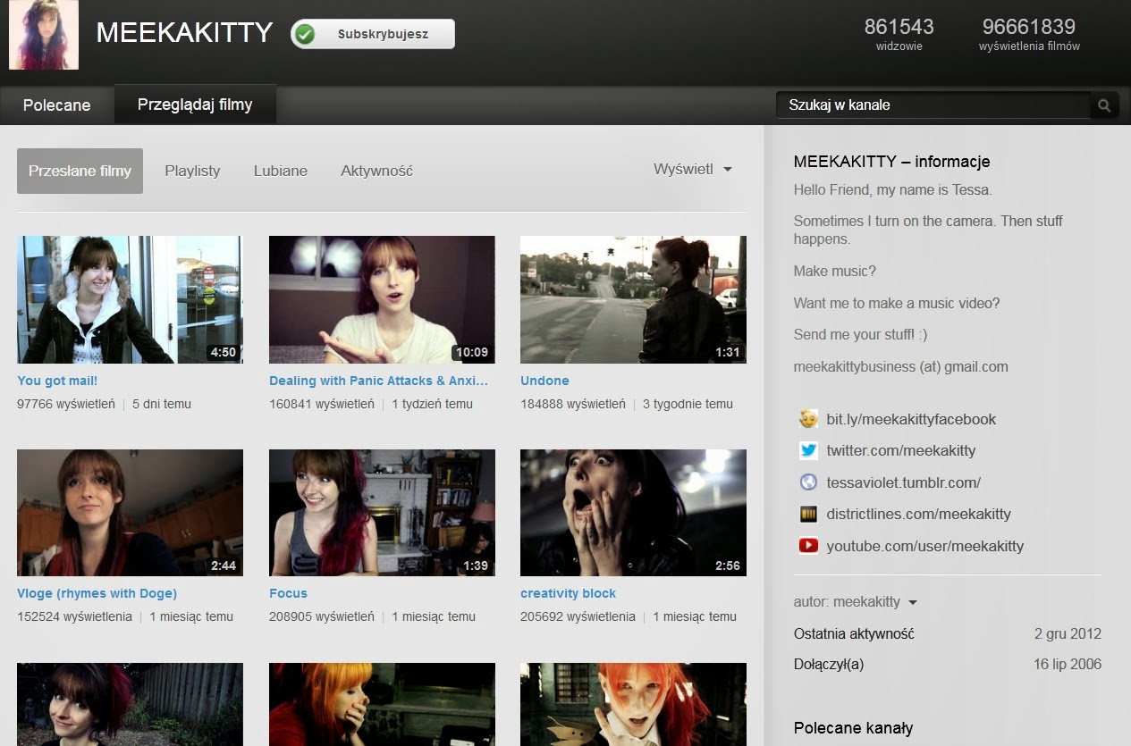This screenshot has width=1131, height=746.
Task: Switch to the Playlisty tab
Action: [192, 171]
